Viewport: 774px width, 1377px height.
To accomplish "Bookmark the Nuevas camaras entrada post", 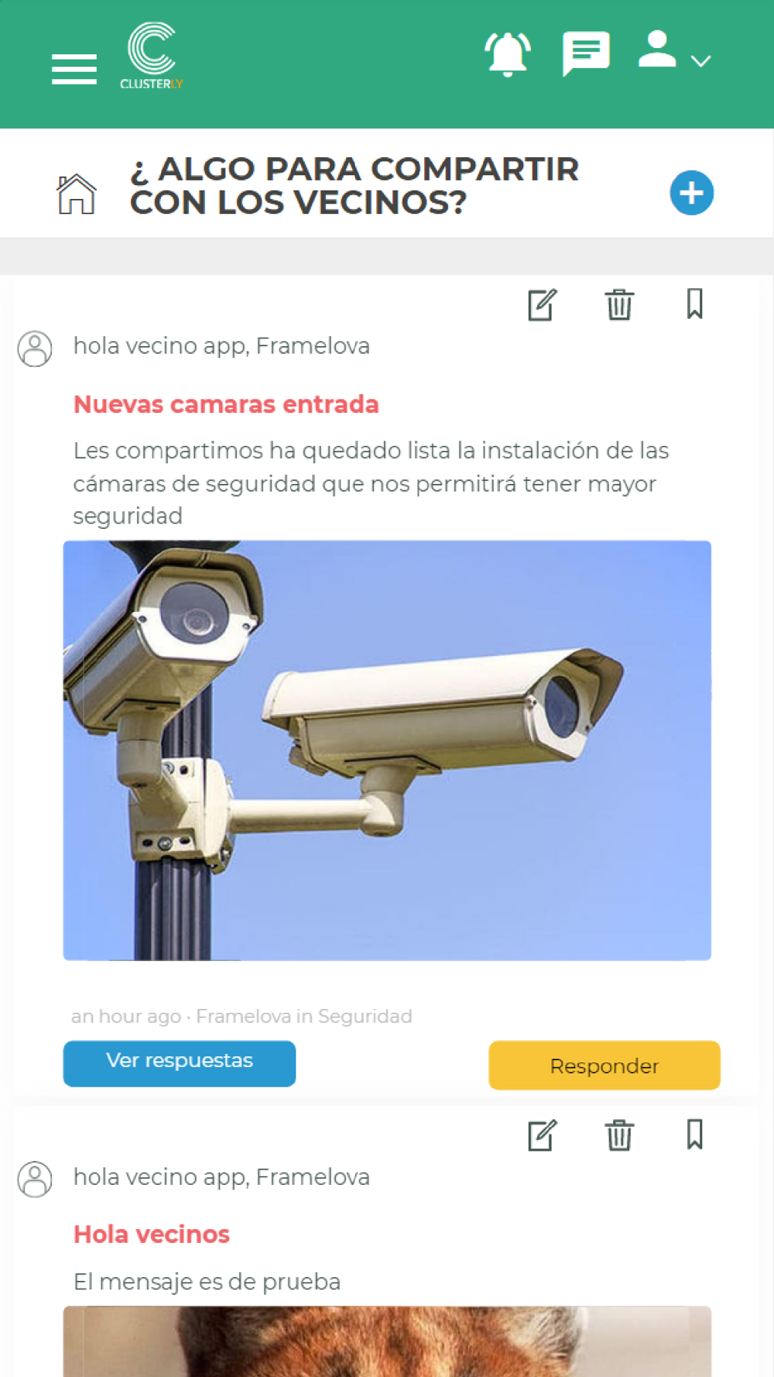I will (695, 304).
